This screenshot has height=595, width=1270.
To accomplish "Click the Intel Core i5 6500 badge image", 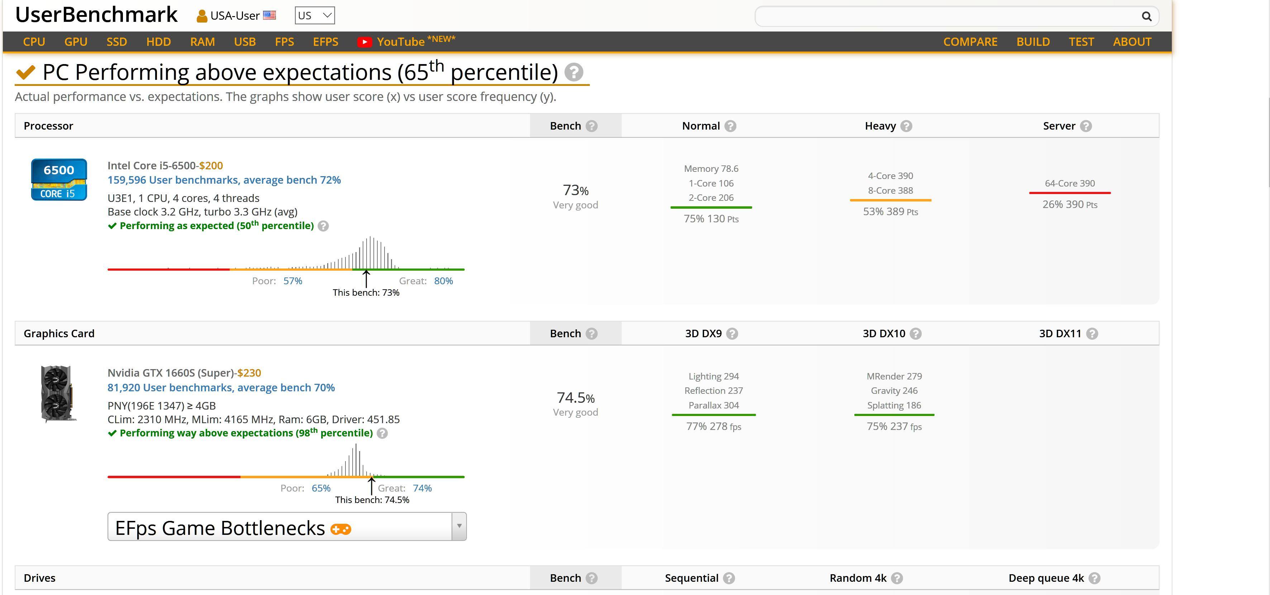I will pos(59,179).
